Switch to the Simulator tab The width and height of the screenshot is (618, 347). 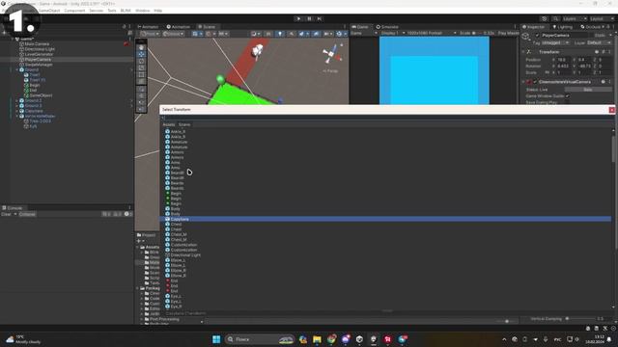coord(387,27)
